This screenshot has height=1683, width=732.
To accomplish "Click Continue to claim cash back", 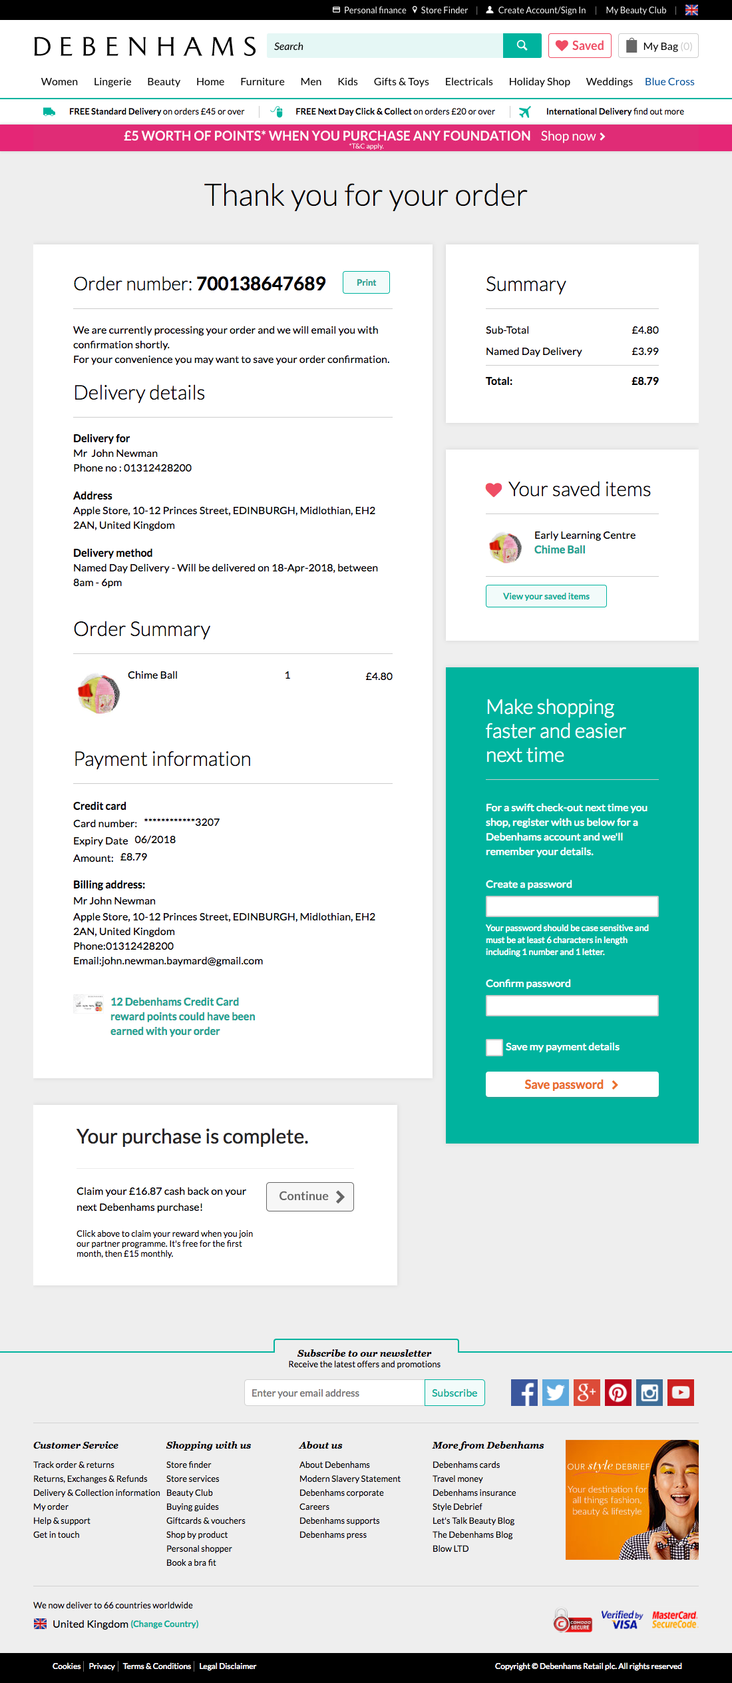I will (x=309, y=1196).
